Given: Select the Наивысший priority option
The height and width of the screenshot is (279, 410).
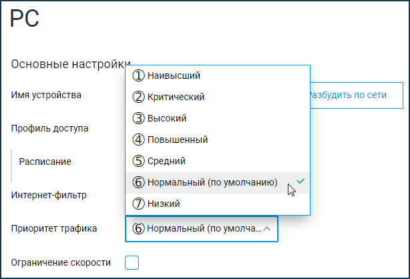Looking at the screenshot, I should [218, 75].
